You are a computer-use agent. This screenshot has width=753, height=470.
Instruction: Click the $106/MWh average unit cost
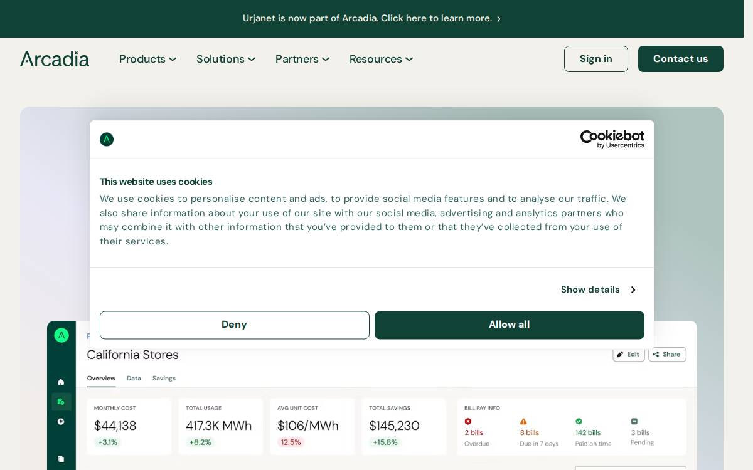tap(308, 426)
